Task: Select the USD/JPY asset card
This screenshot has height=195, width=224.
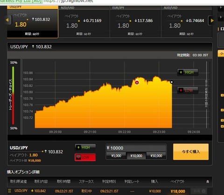Action: pyautogui.click(x=33, y=22)
